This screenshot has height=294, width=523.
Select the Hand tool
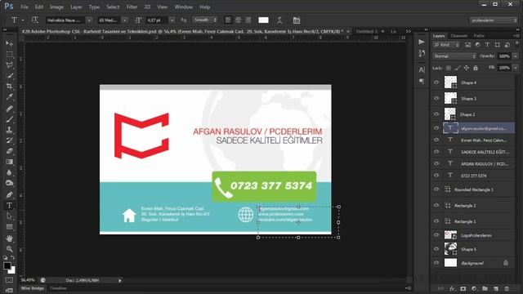(x=9, y=238)
